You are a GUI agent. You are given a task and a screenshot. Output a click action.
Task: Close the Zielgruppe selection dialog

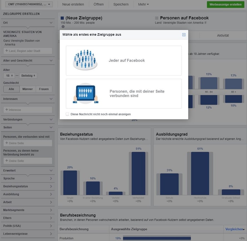coord(184,35)
